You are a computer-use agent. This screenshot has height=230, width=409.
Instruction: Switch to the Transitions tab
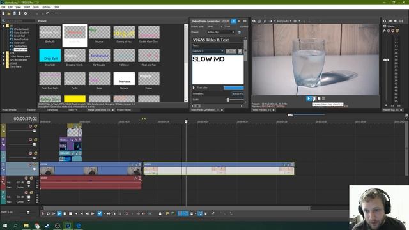(52, 110)
